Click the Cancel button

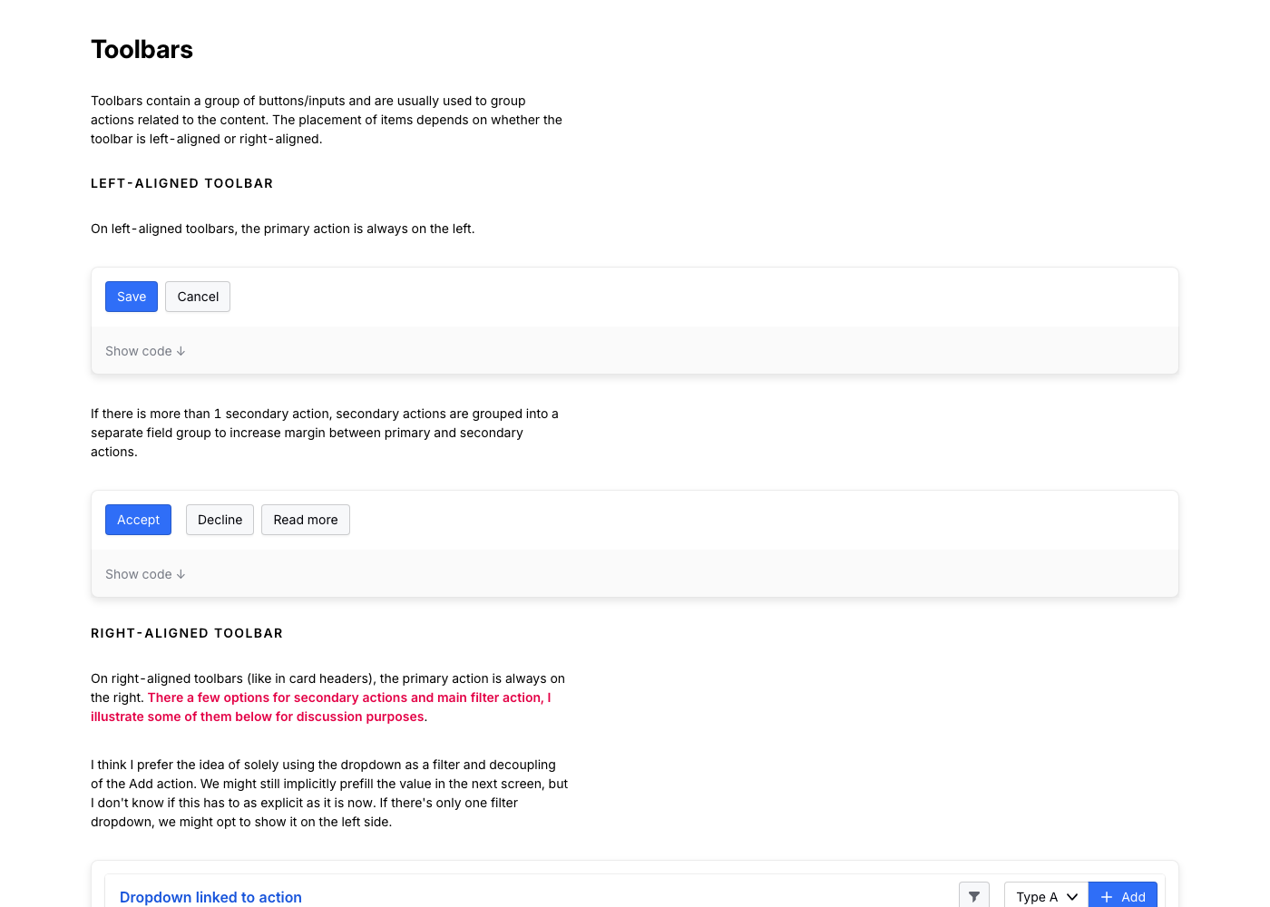pos(198,297)
